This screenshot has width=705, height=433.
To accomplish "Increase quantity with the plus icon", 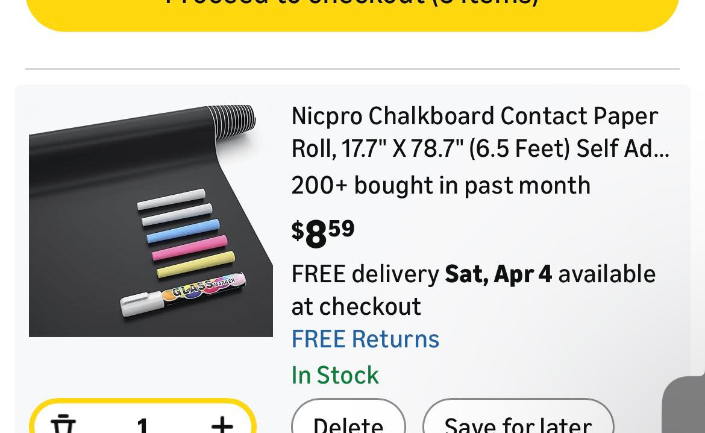I will pos(222,423).
